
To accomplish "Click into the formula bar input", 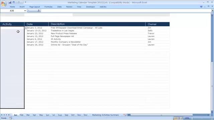I will click(x=126, y=11).
